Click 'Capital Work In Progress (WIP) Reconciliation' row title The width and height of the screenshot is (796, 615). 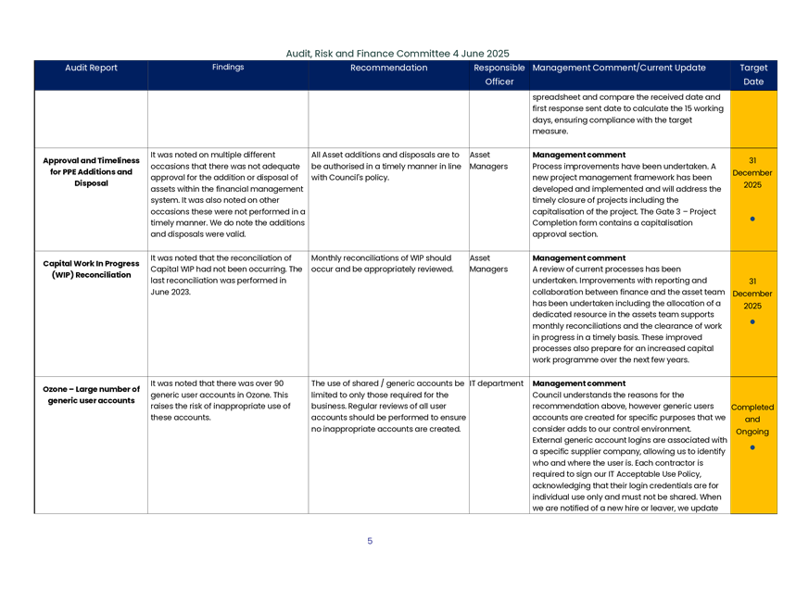tap(91, 269)
